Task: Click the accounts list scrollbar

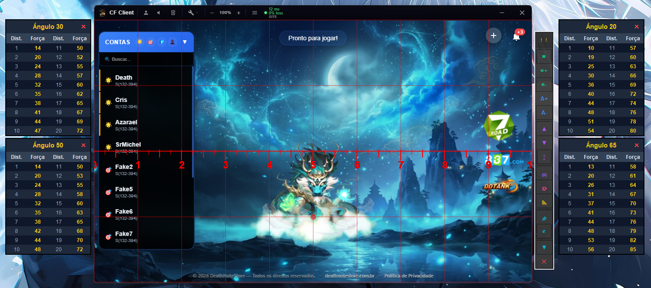Action: (193, 122)
